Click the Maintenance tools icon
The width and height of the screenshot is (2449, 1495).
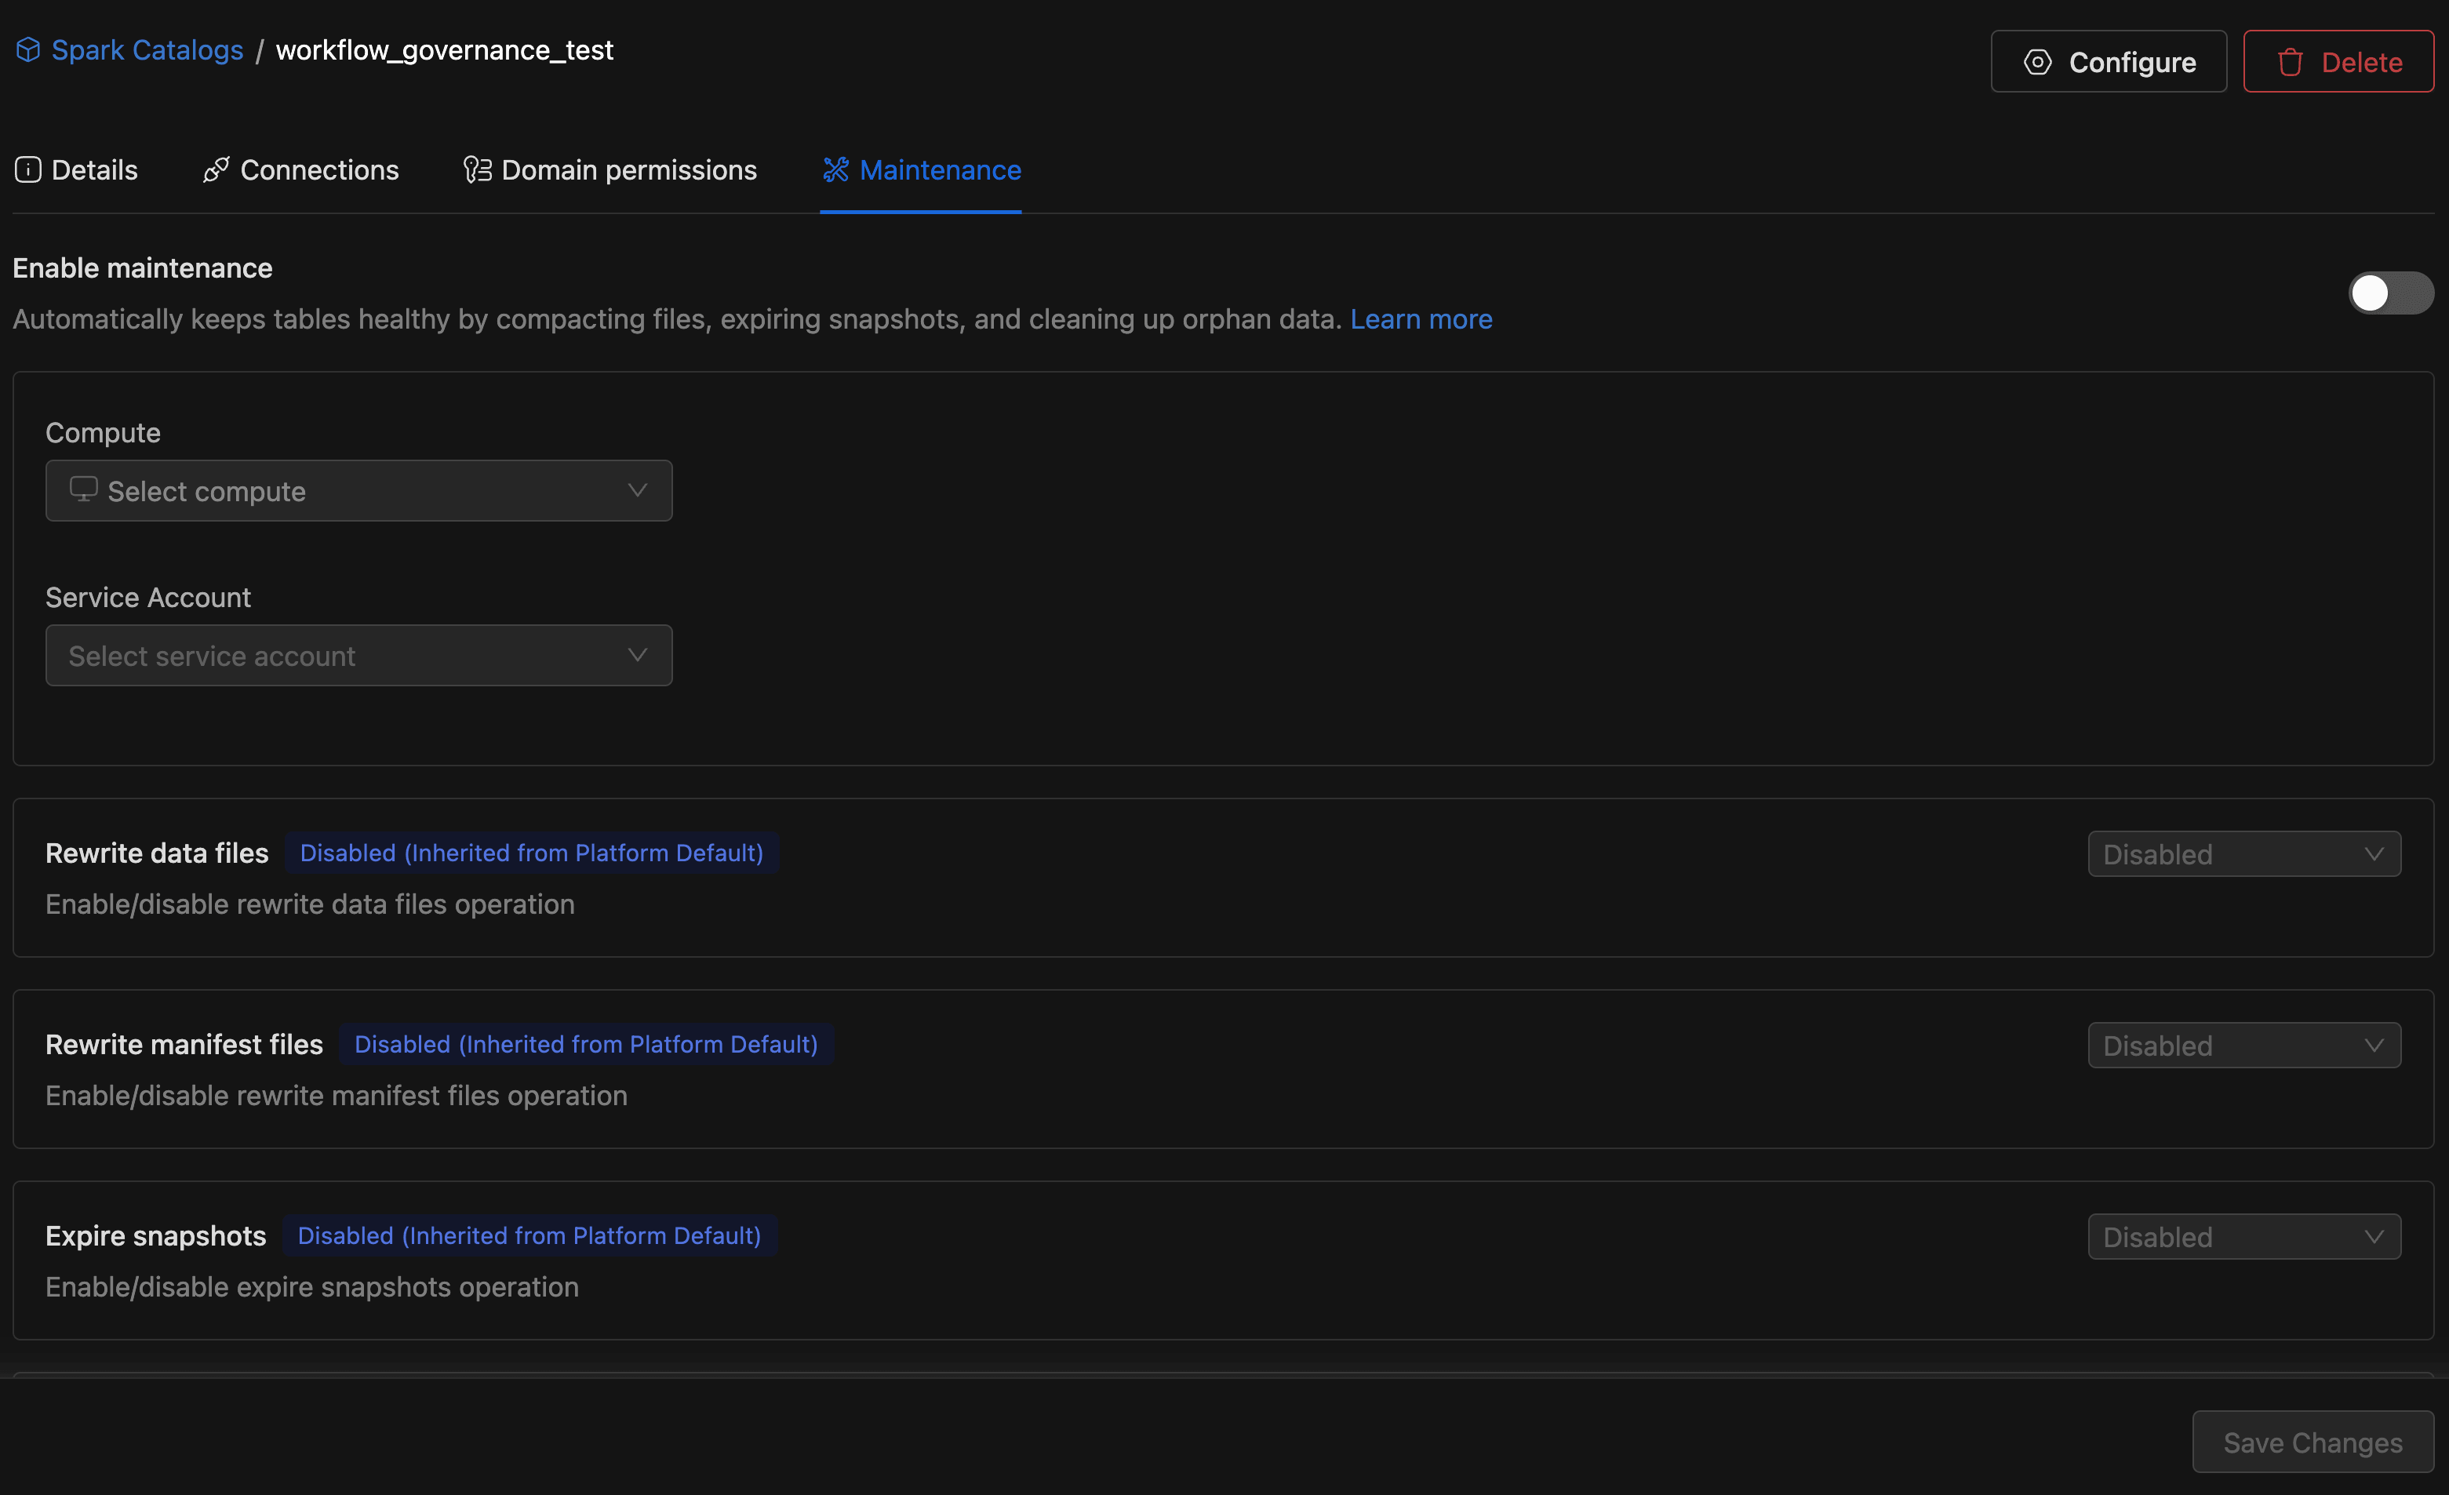pyautogui.click(x=836, y=170)
